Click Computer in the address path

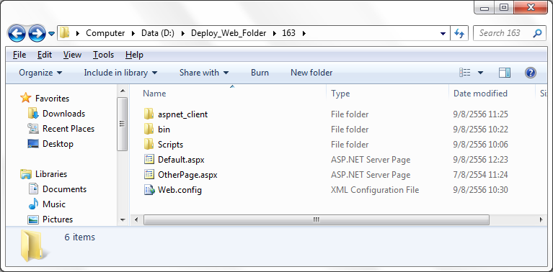pyautogui.click(x=105, y=33)
